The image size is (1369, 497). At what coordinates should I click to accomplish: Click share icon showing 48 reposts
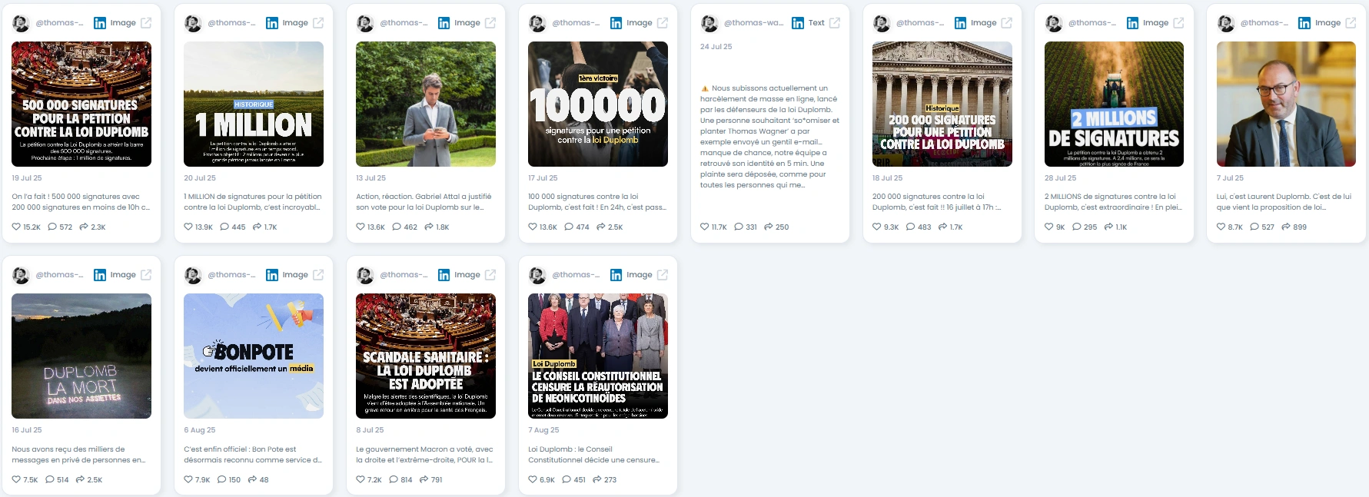click(252, 479)
